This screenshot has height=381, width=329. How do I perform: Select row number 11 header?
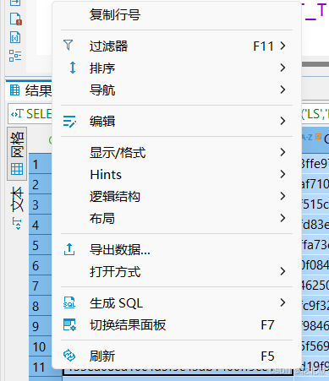[x=41, y=367]
